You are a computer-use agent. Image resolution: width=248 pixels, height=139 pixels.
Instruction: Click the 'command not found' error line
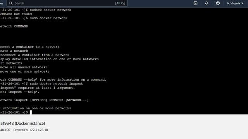[16, 14]
